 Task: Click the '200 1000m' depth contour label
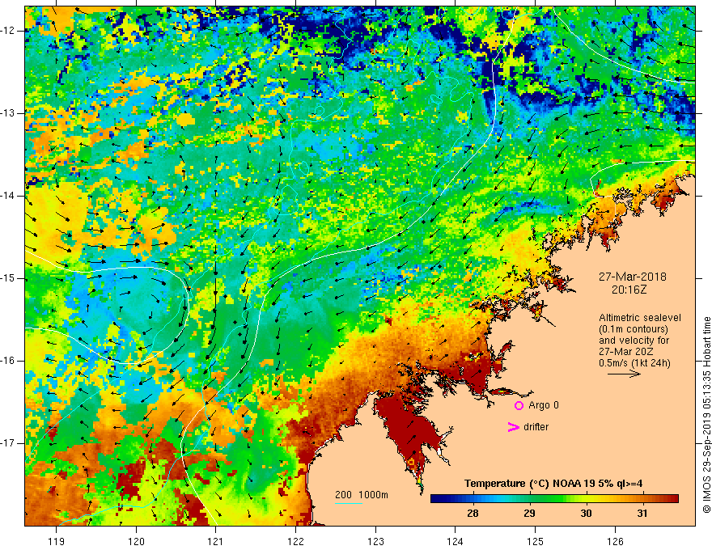click(x=362, y=495)
